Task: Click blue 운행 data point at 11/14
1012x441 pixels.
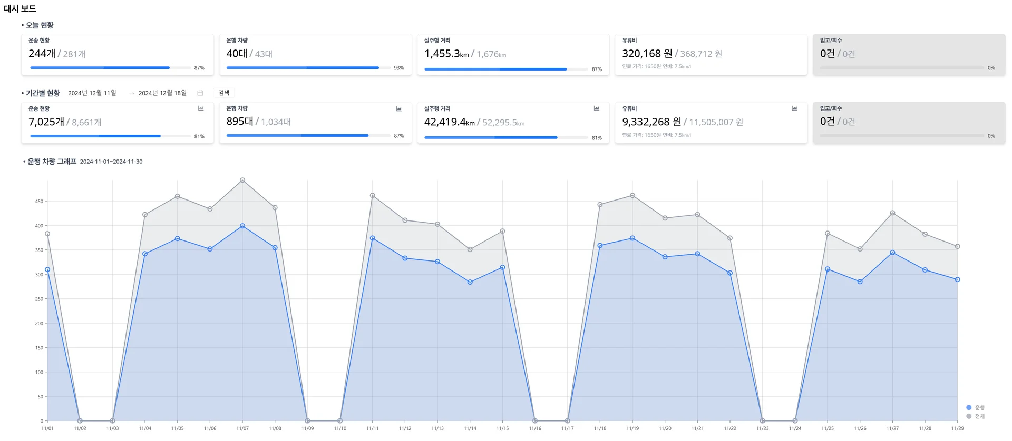Action: [470, 282]
